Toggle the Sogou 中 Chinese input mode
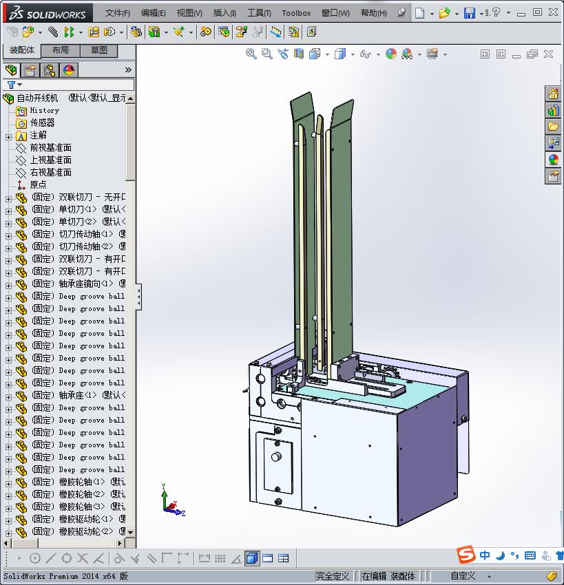564x585 pixels. [485, 555]
